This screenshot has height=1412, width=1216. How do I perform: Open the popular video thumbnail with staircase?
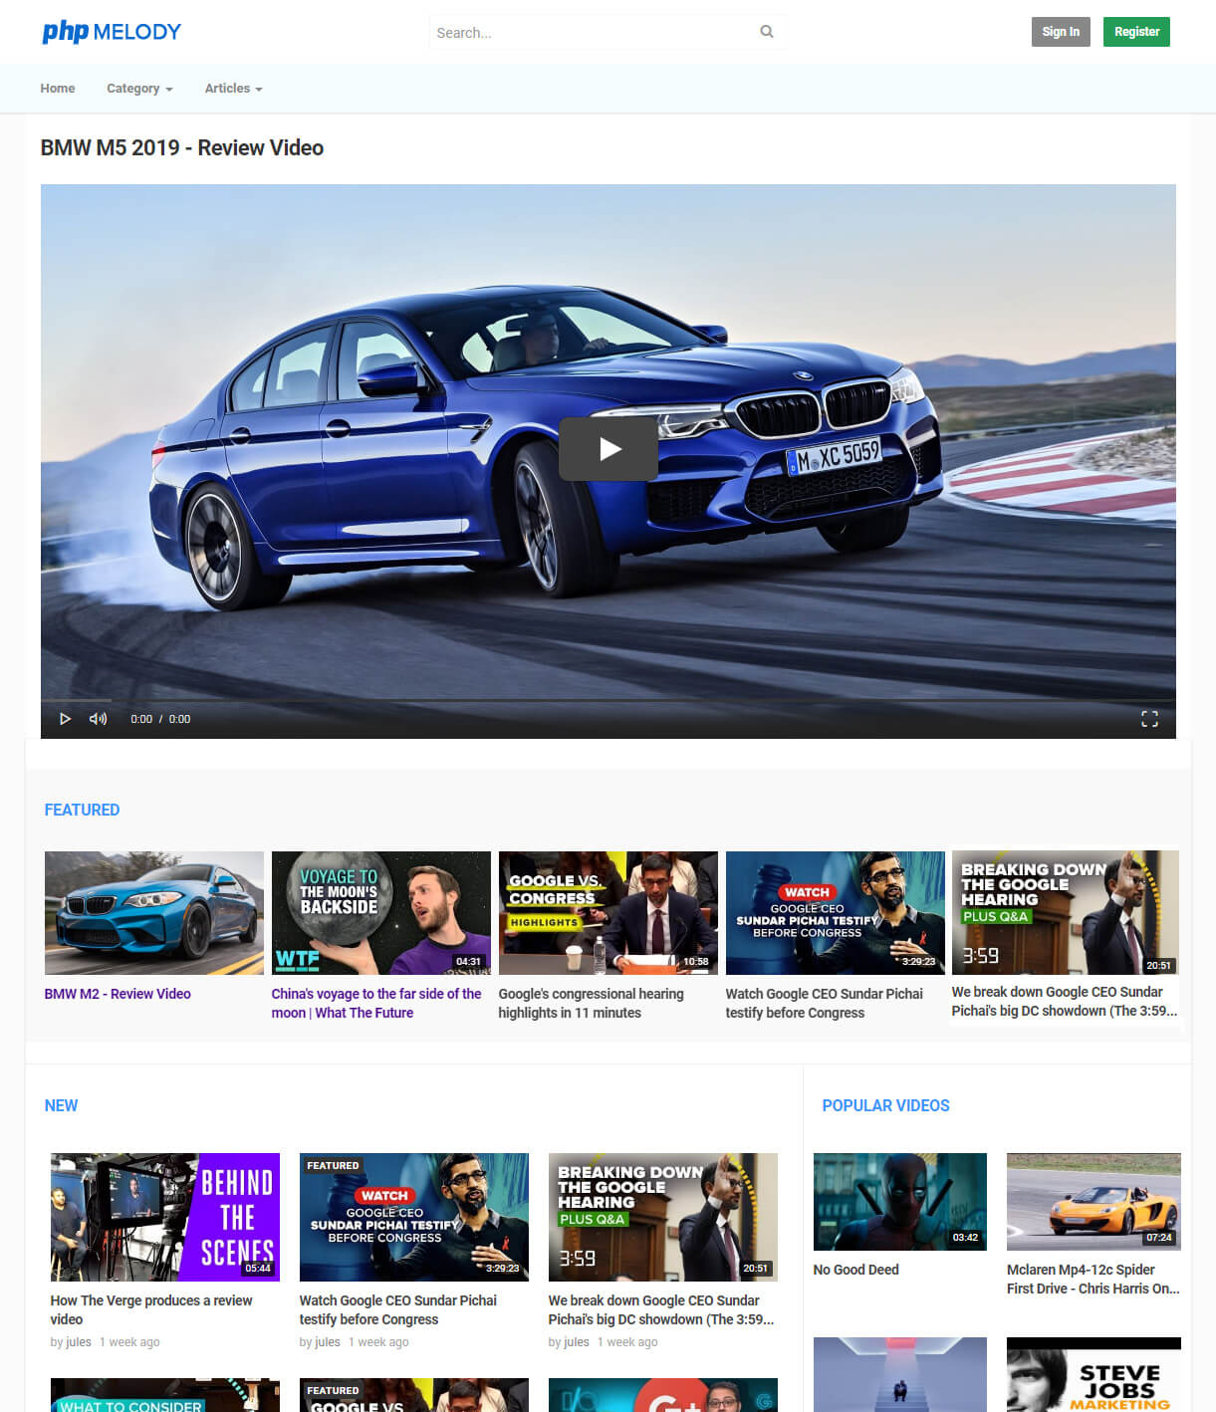(x=900, y=1375)
